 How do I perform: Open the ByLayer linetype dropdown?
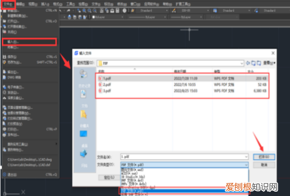pos(147,17)
